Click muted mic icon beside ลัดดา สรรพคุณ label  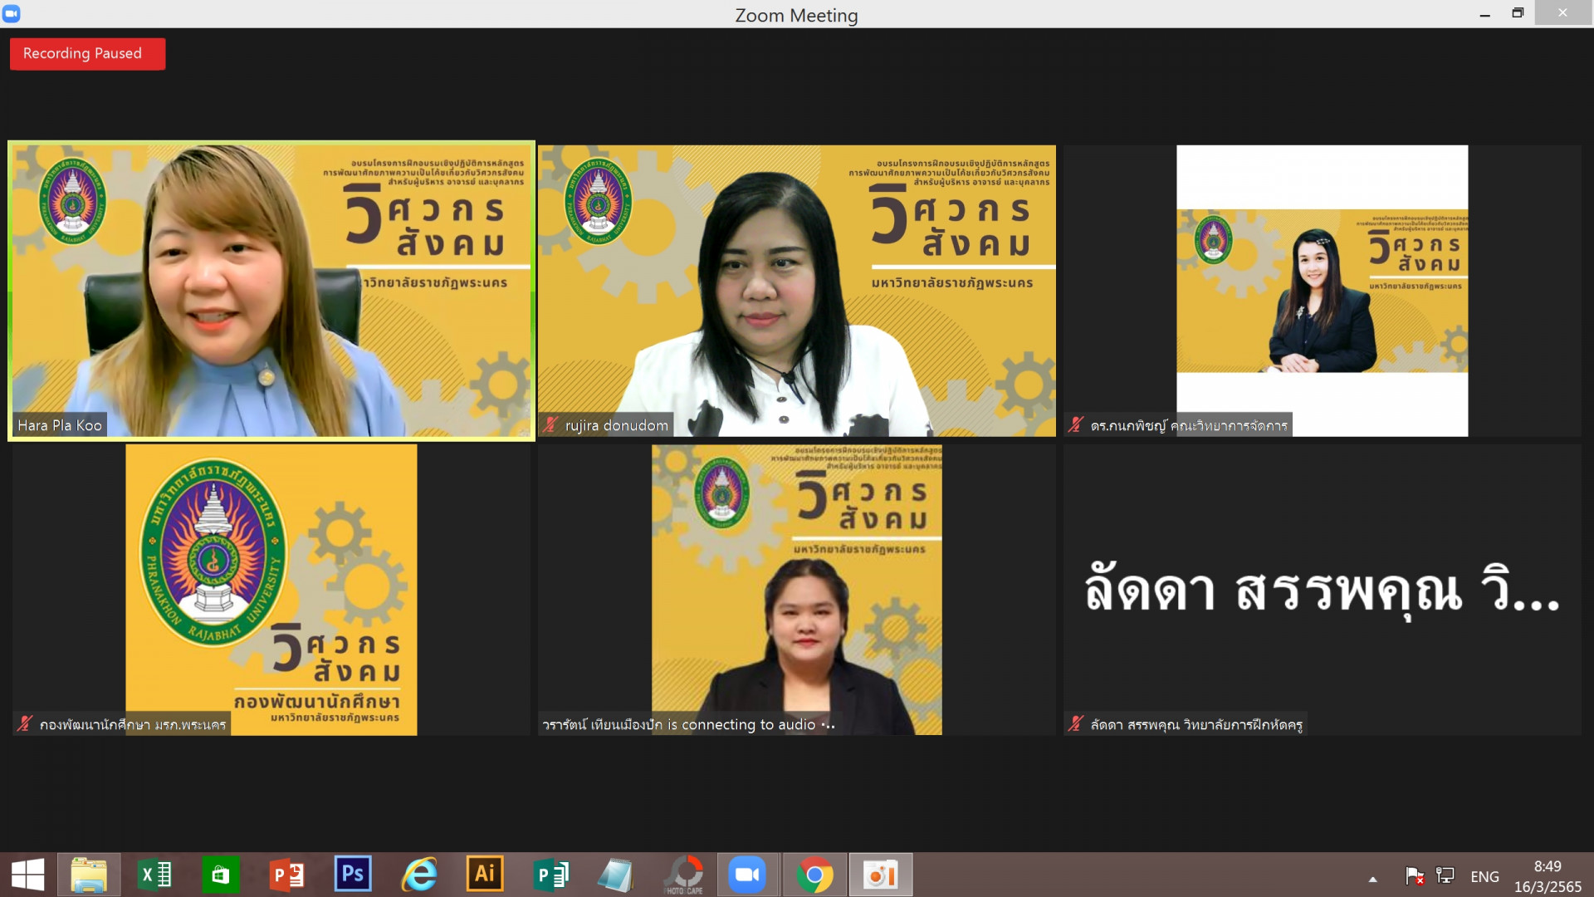click(x=1076, y=723)
